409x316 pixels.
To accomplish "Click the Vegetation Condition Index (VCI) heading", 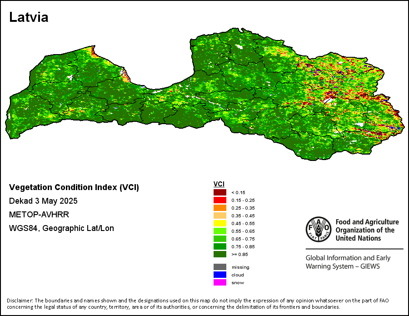I will pyautogui.click(x=74, y=187).
